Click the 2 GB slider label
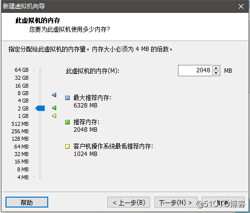 [x=23, y=108]
